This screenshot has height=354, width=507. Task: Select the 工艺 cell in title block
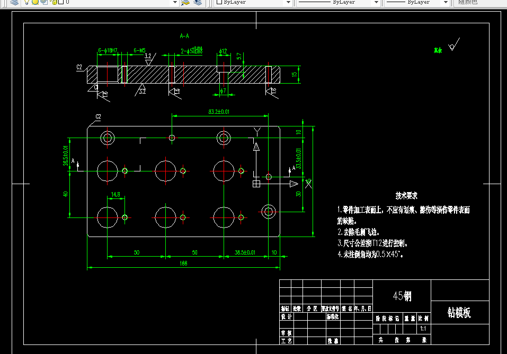tap(286, 341)
